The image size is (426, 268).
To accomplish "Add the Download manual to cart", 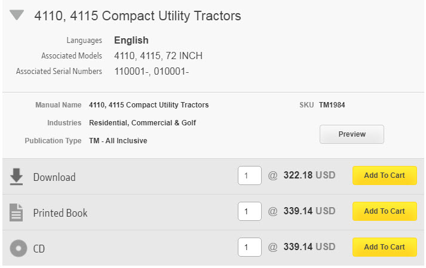I will click(x=384, y=175).
